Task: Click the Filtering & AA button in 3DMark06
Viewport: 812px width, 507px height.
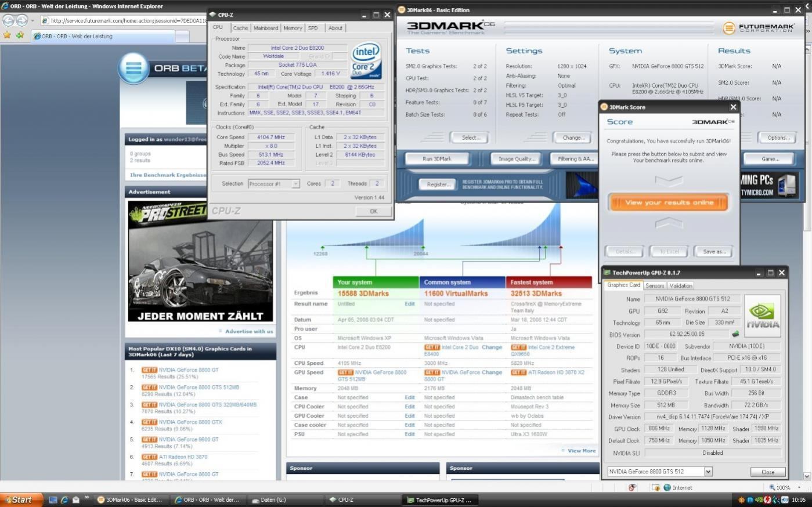Action: coord(575,159)
